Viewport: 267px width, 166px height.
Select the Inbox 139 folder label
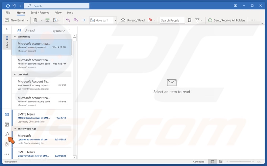coord(7,42)
